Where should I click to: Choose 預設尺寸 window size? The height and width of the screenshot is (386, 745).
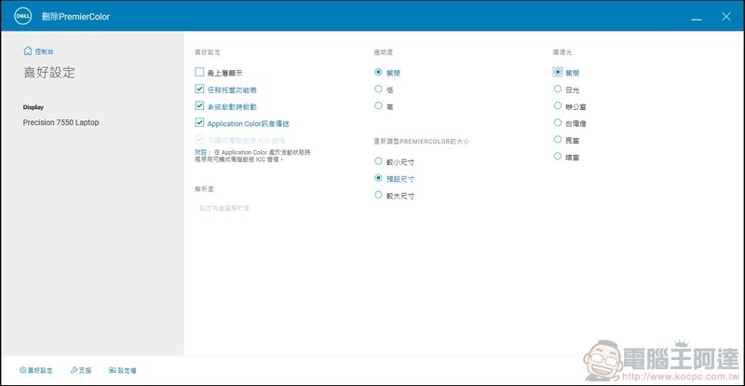point(378,178)
